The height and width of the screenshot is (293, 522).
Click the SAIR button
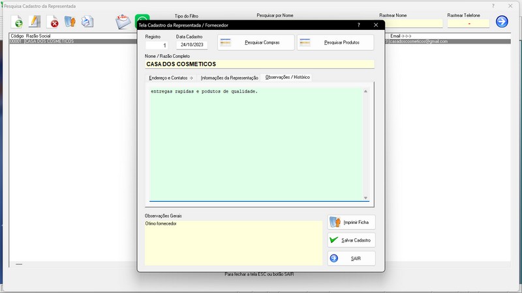(351, 258)
